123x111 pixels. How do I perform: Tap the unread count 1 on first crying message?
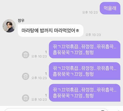point(46,52)
